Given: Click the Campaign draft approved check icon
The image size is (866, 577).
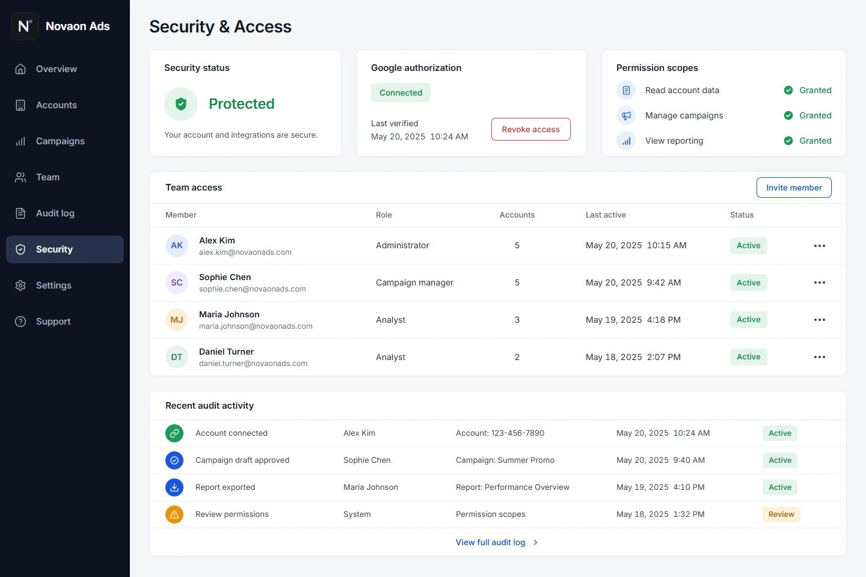Looking at the screenshot, I should tap(174, 460).
